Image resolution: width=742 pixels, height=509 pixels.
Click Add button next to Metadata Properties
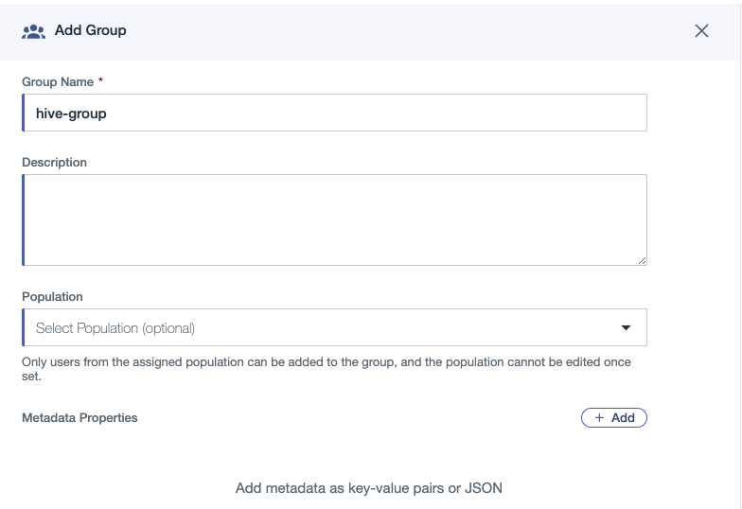coord(613,418)
